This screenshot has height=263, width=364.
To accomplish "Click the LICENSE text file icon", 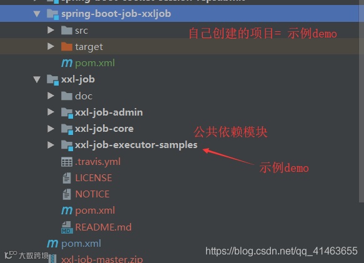I will (x=67, y=178).
